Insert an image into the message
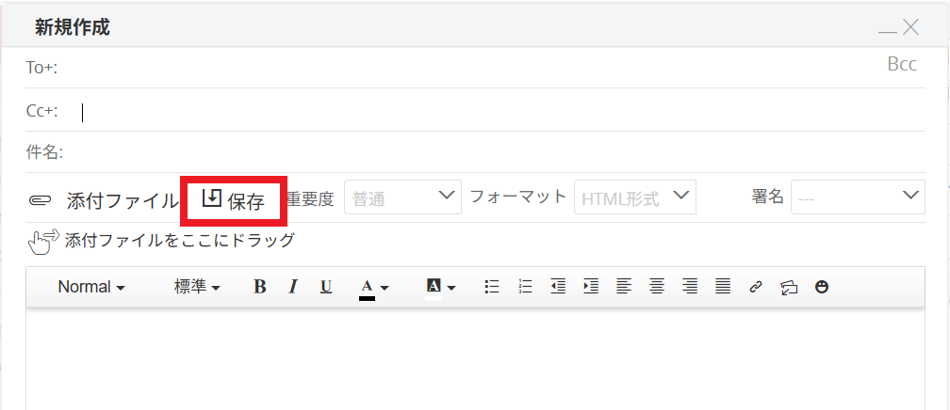The height and width of the screenshot is (410, 950). (788, 288)
